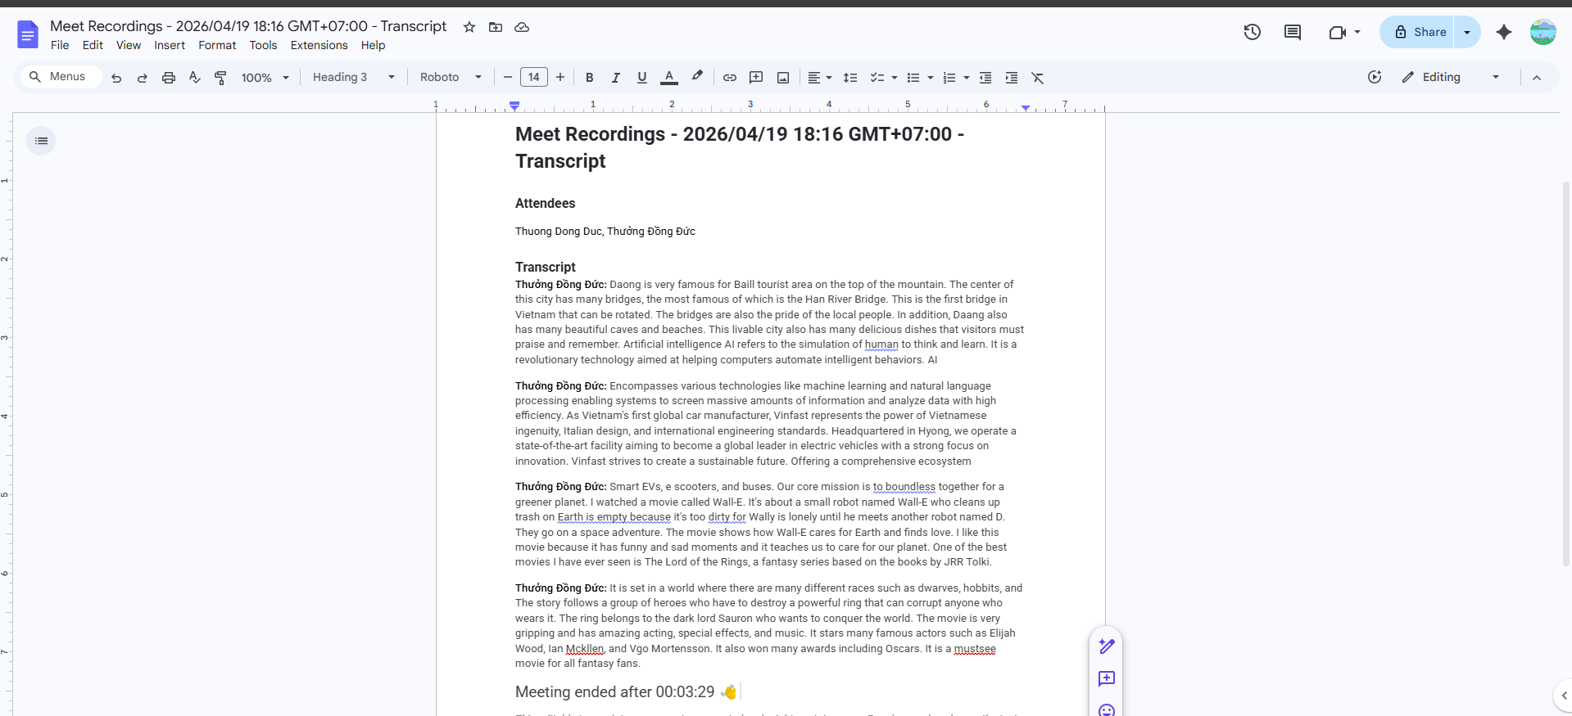The image size is (1572, 716).
Task: Open the Editing mode dropdown
Action: [x=1450, y=77]
